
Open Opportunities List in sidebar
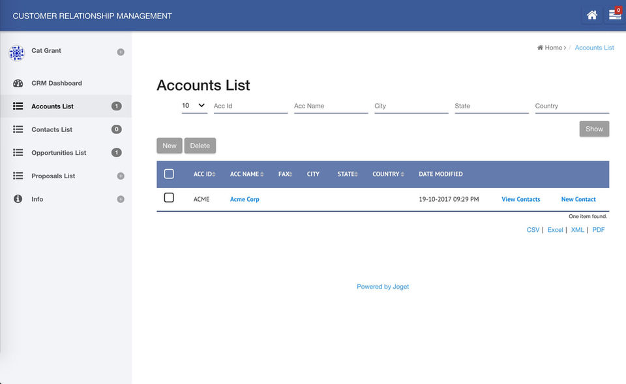[66, 152]
